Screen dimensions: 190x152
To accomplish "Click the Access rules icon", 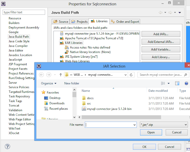I will [x=66, y=47].
